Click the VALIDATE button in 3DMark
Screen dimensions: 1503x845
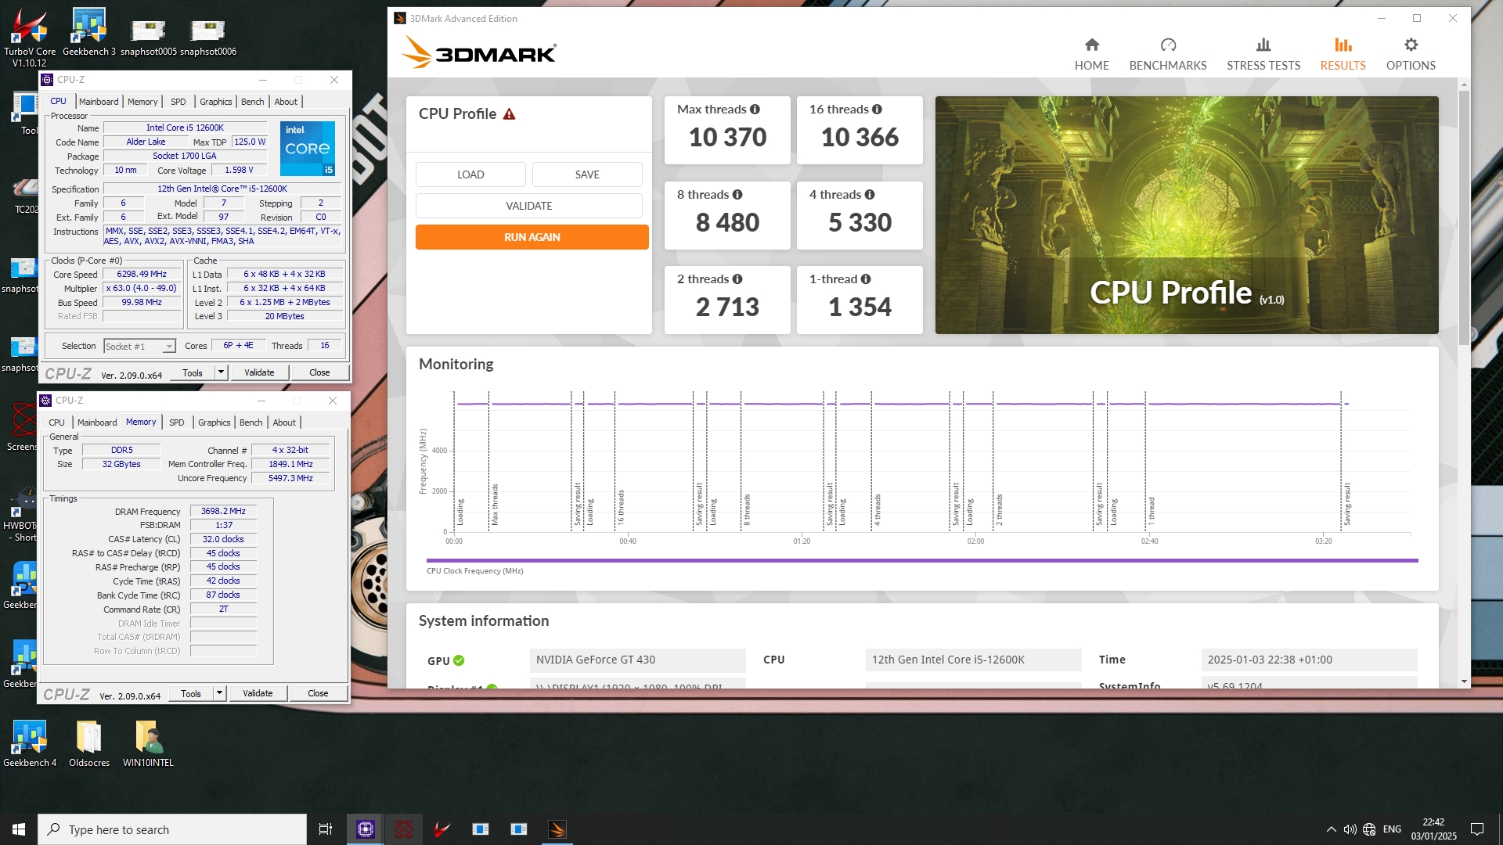pos(529,206)
